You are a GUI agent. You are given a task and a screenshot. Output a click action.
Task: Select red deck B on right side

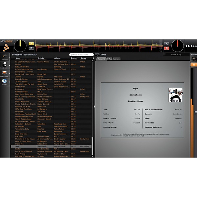(x=166, y=48)
